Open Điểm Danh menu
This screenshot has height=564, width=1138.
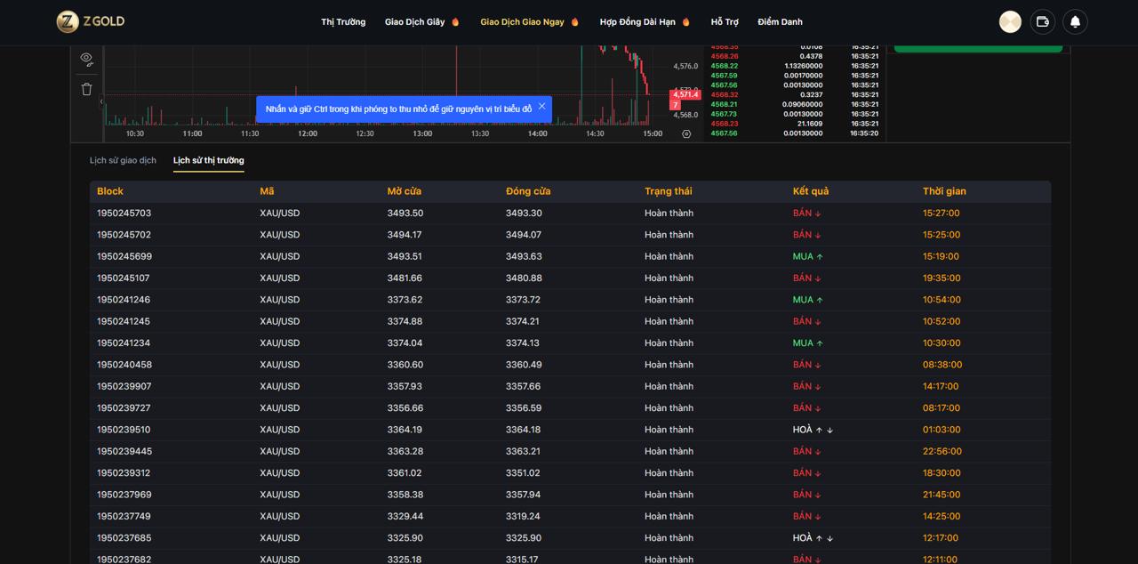(x=780, y=22)
